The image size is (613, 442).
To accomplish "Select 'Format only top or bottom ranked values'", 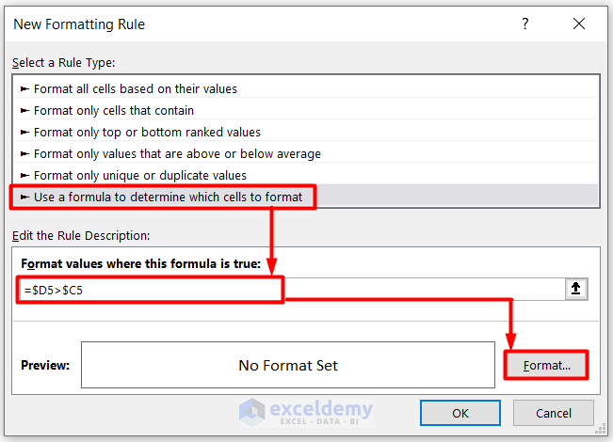I will click(147, 132).
